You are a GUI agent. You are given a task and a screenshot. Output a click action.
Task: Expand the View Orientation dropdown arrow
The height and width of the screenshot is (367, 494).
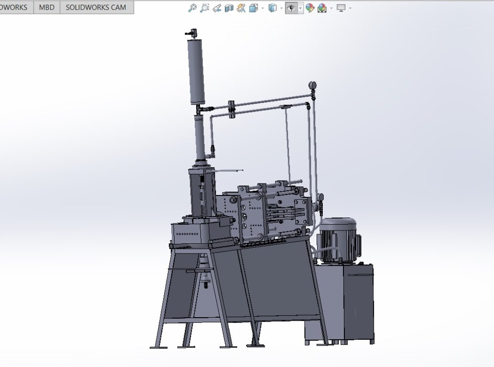[262, 8]
